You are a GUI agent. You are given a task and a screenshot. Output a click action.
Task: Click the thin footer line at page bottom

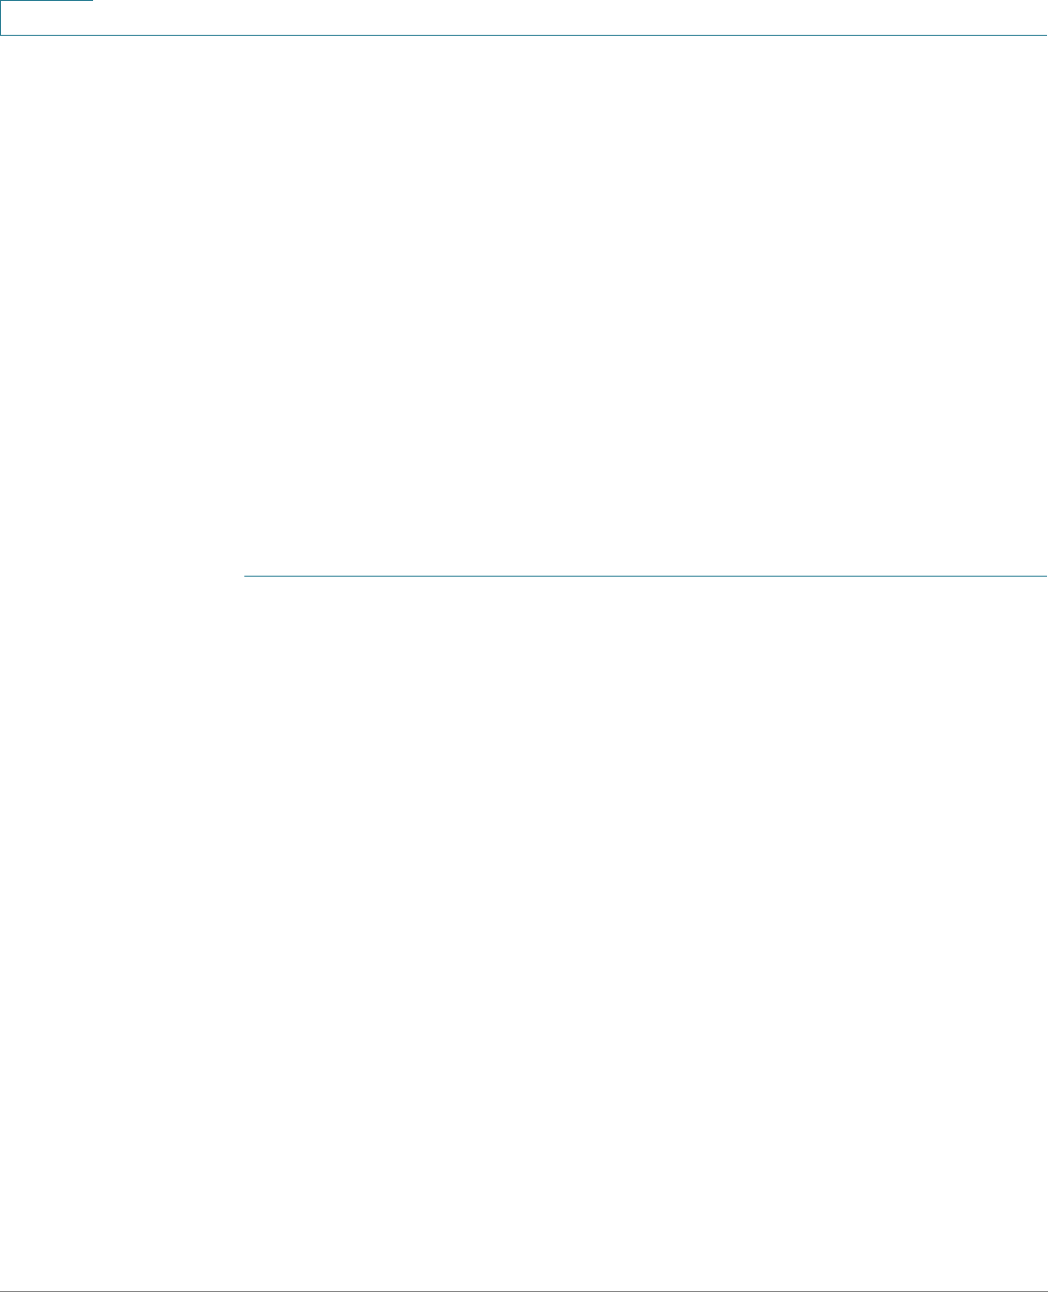click(524, 1290)
